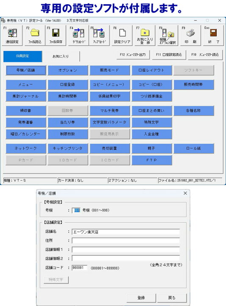Click 登録 in the 号機／店舗 dialog
This screenshot has height=306, width=226.
click(x=141, y=298)
